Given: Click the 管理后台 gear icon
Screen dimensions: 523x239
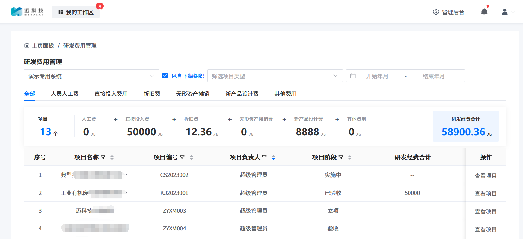Looking at the screenshot, I should 436,12.
